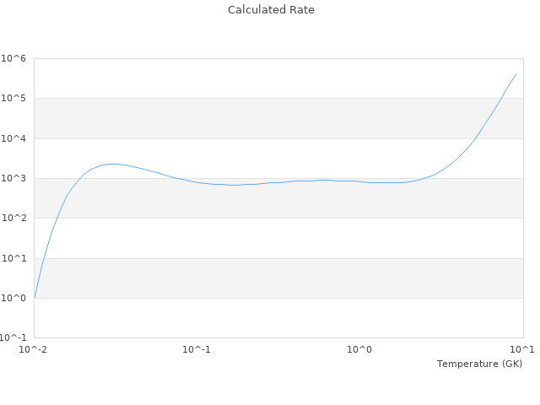
Task: Click the 10^3 y-axis tick label
Action: click(14, 179)
